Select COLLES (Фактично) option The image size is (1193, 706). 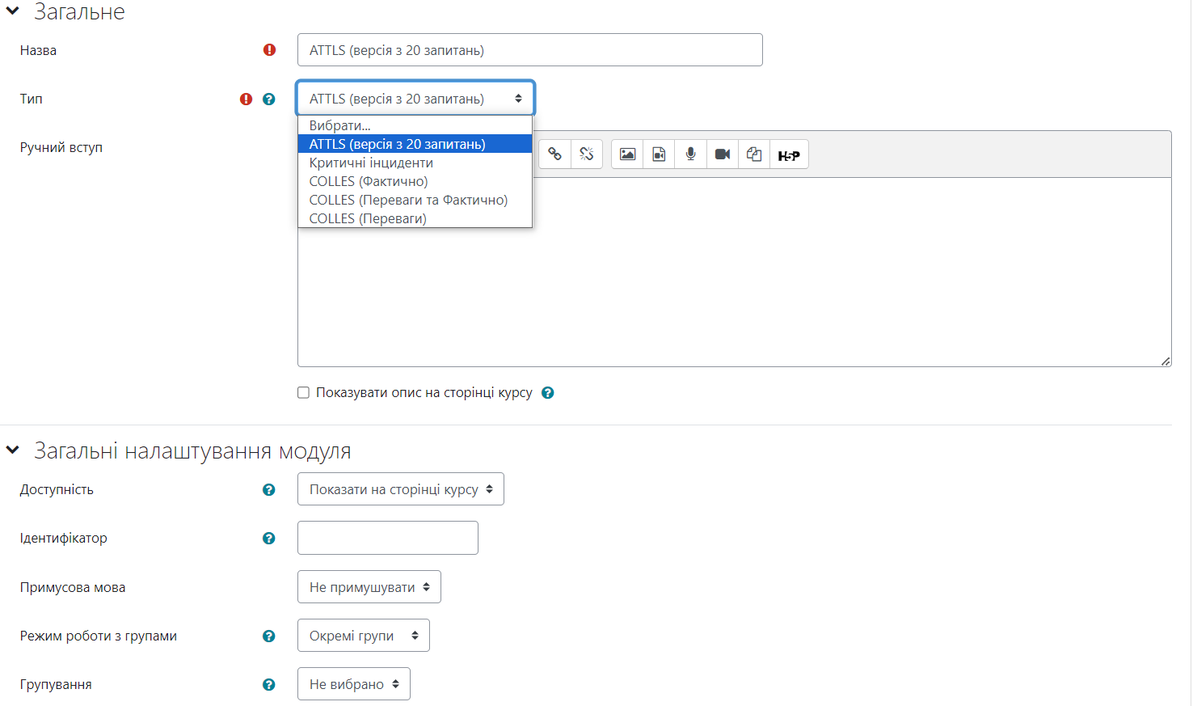[x=415, y=181]
